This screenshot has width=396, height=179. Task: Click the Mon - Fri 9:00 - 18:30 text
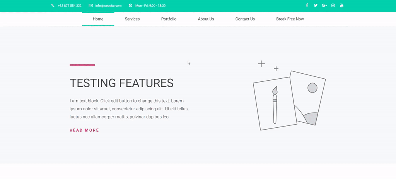coord(150,6)
